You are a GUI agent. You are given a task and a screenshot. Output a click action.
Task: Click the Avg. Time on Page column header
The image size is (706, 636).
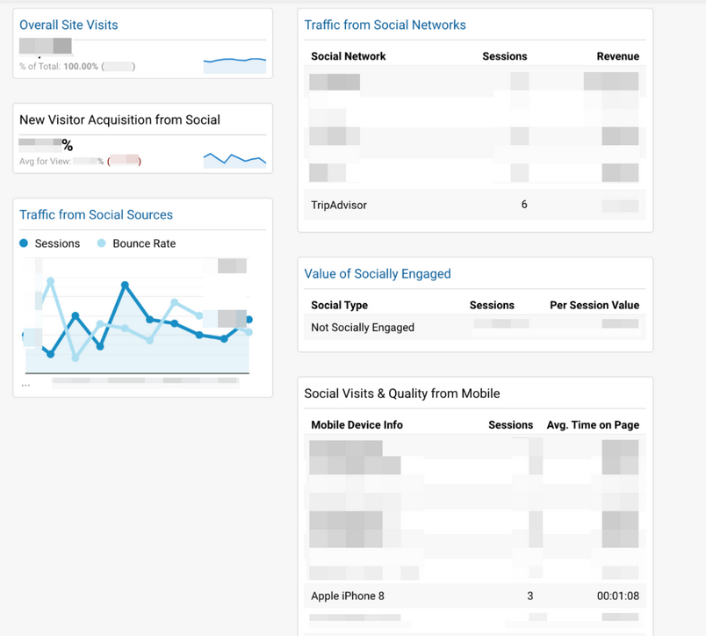(593, 424)
